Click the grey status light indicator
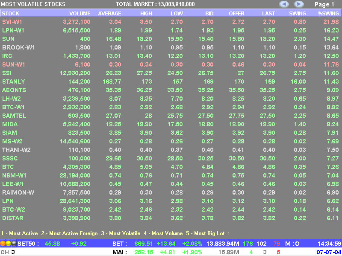The width and height of the screenshot is (342, 256). tap(14, 243)
